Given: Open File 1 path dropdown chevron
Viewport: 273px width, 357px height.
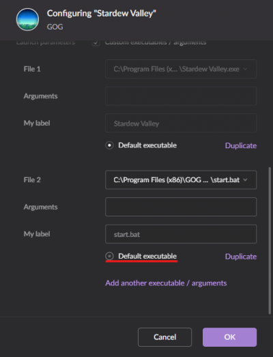Looking at the screenshot, I should (245, 69).
